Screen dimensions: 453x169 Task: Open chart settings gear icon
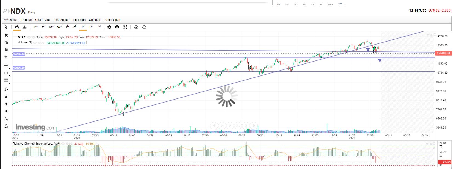coord(109,27)
